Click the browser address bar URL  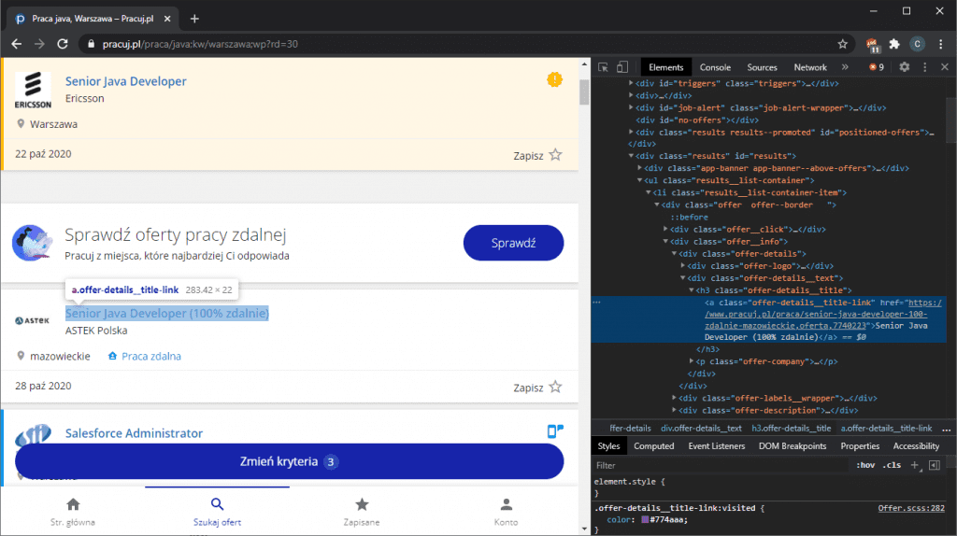coord(200,44)
